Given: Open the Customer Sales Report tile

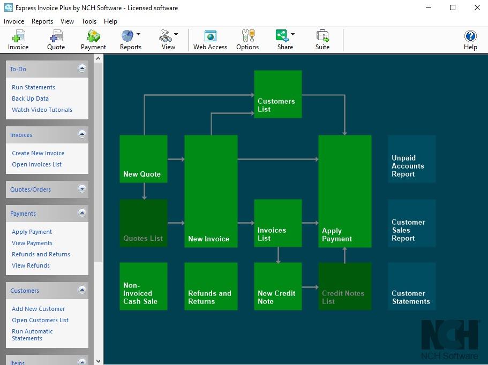Looking at the screenshot, I should tap(412, 223).
